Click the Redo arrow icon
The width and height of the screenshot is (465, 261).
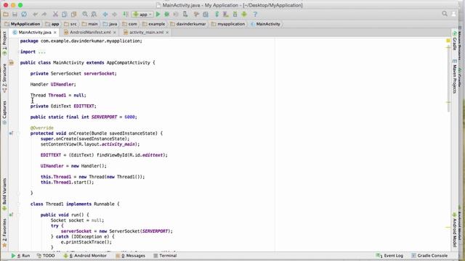coord(44,14)
